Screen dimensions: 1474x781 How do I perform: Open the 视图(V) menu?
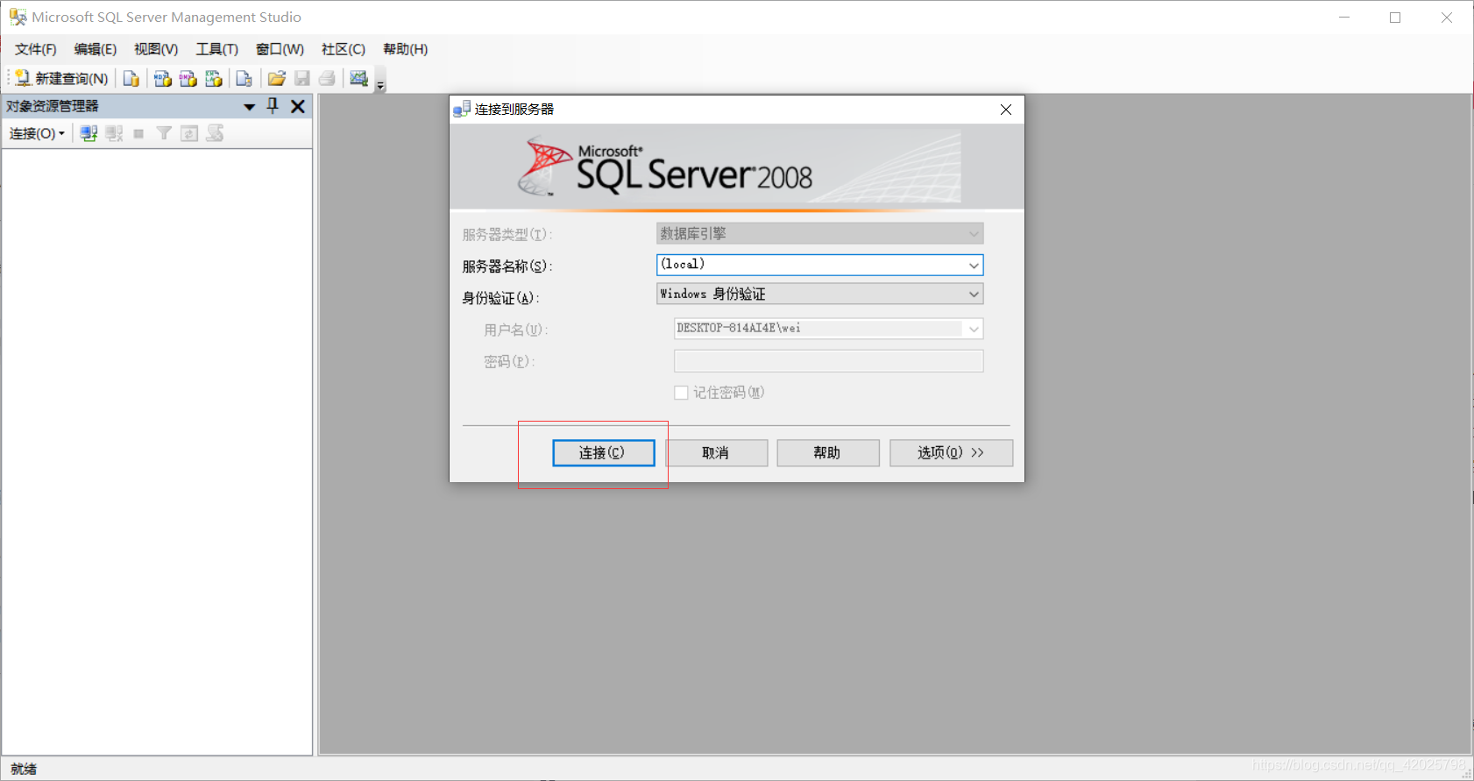click(x=156, y=49)
